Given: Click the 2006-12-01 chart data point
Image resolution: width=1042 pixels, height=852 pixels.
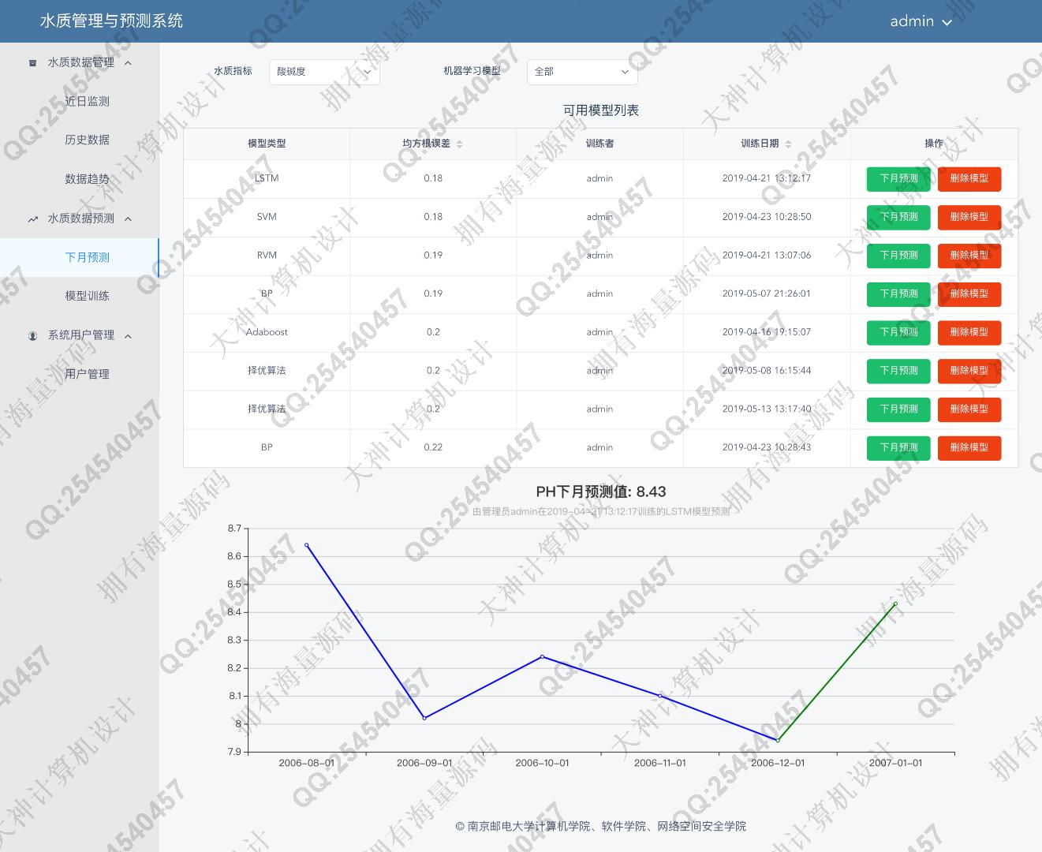Looking at the screenshot, I should (778, 740).
